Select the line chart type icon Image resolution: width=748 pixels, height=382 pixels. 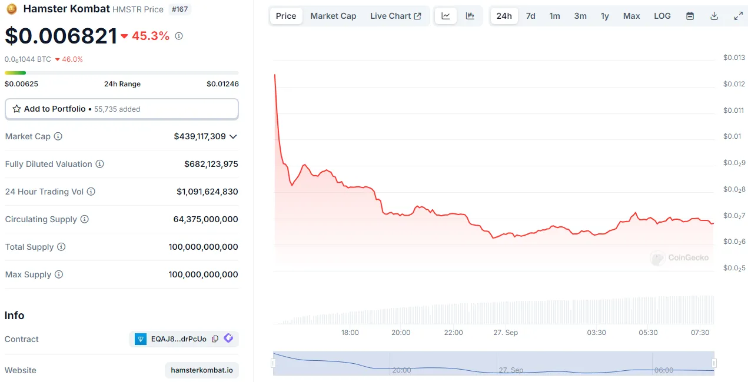coord(446,16)
